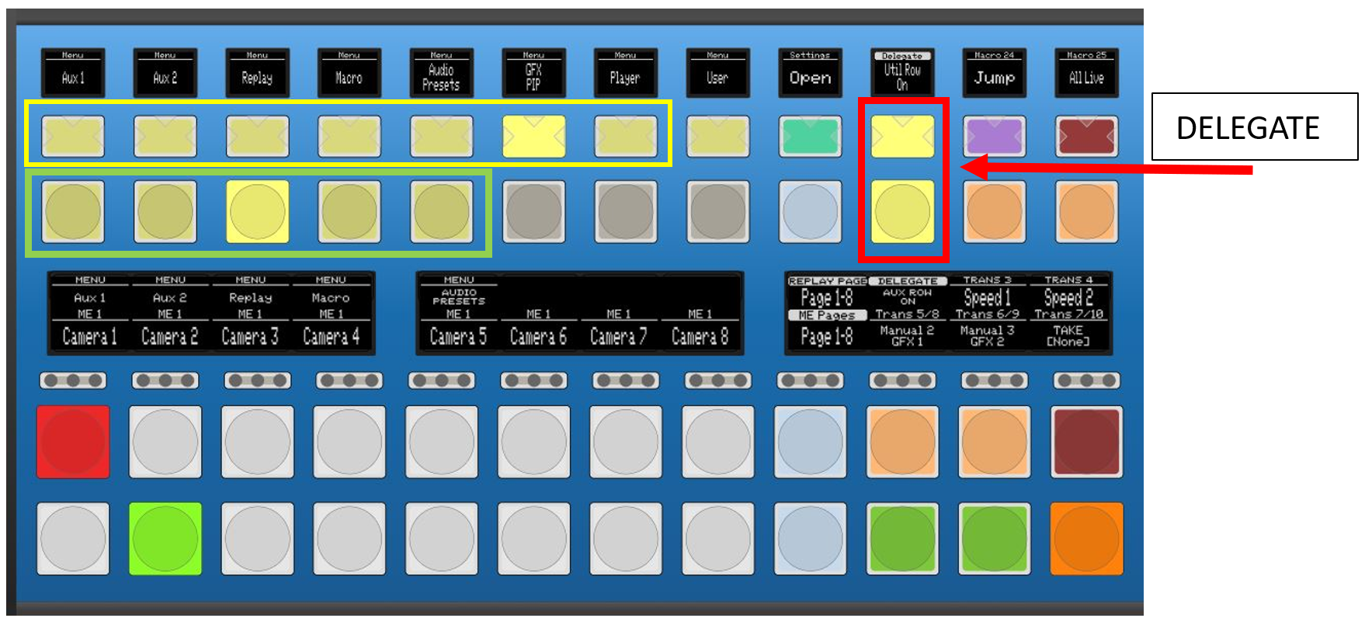Hit the upper light blue button under Page 1-8
This screenshot has width=1365, height=625.
(x=811, y=442)
